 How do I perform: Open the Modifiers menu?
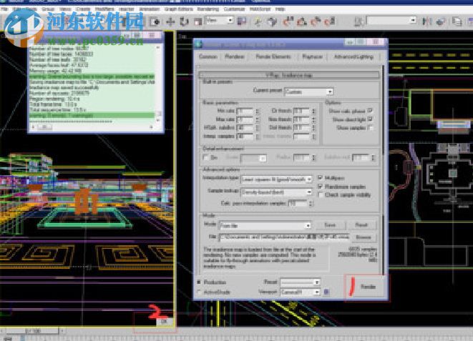coord(104,9)
